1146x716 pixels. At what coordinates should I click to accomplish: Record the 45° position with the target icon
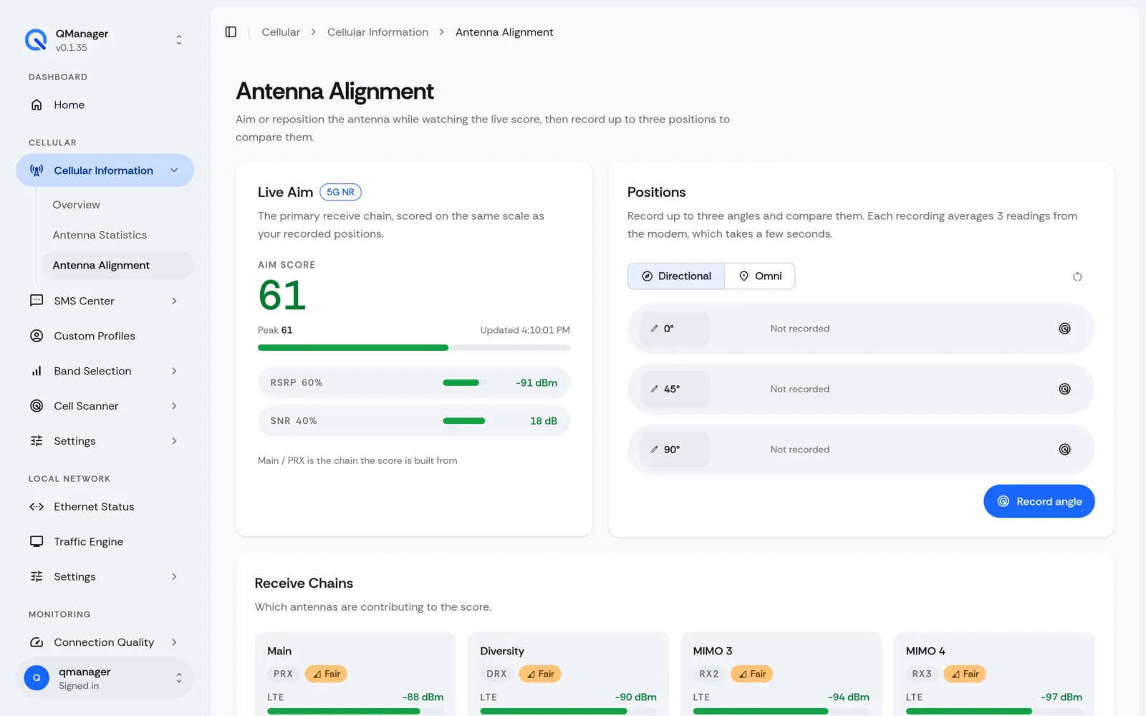tap(1064, 389)
